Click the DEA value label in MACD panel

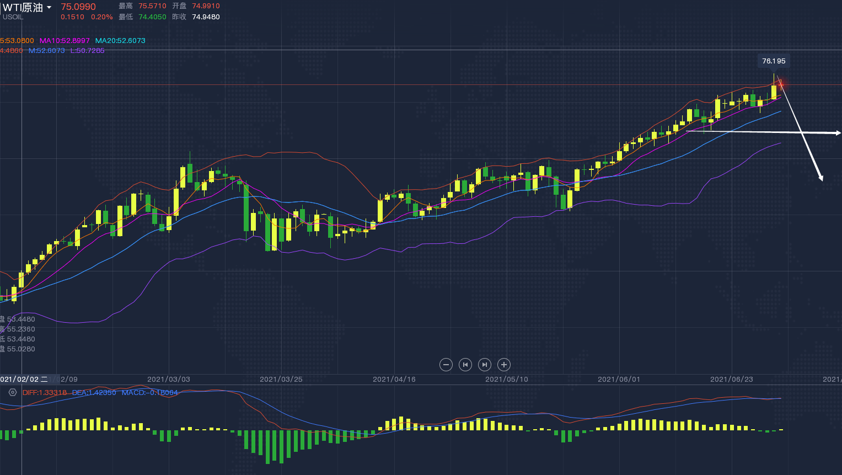point(94,393)
